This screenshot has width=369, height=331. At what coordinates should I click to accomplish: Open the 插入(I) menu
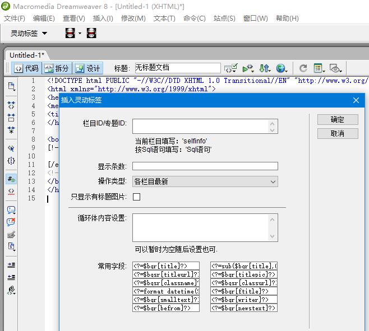[x=103, y=18]
